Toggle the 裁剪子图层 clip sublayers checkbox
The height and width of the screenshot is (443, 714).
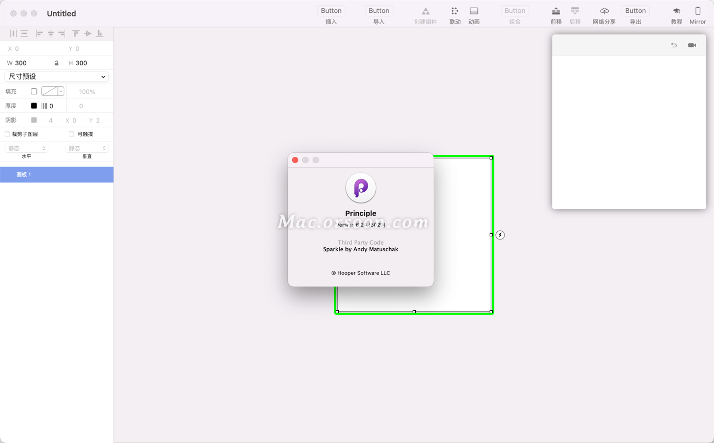7,134
